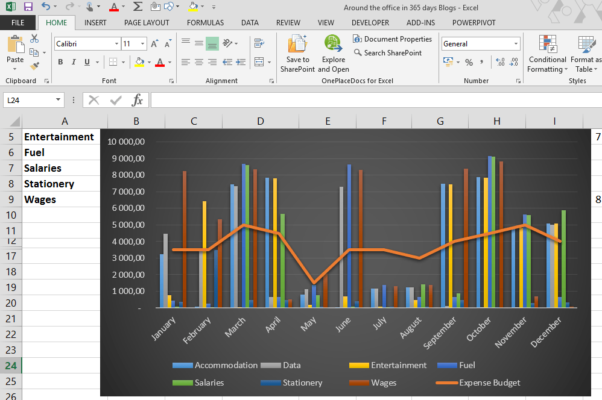Click the Increase Decimal icon
Screen dimensions: 602x400
point(500,61)
